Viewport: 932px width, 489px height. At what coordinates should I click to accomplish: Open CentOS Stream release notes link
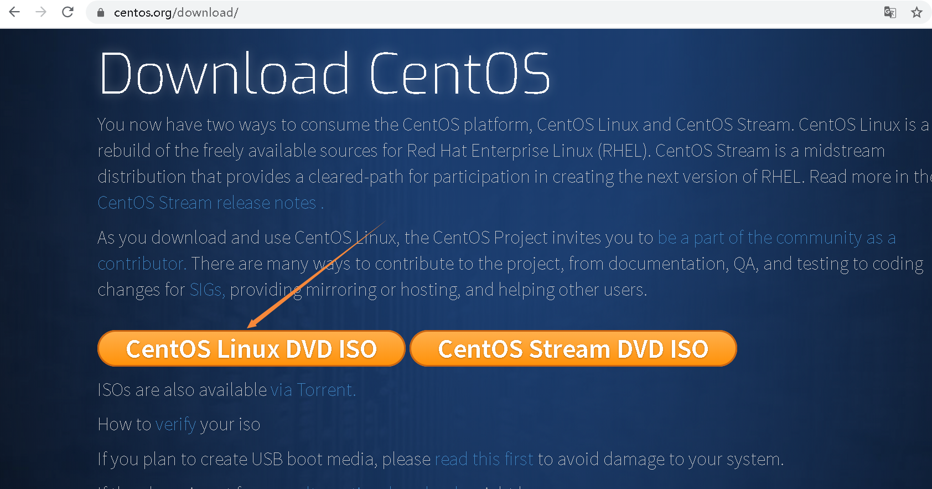pyautogui.click(x=210, y=203)
